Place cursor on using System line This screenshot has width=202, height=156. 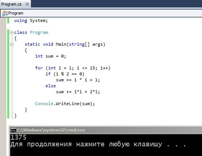(31, 20)
